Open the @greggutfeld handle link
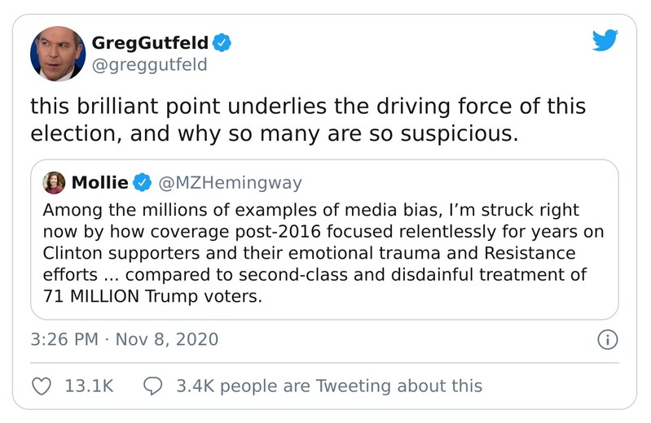 click(150, 64)
